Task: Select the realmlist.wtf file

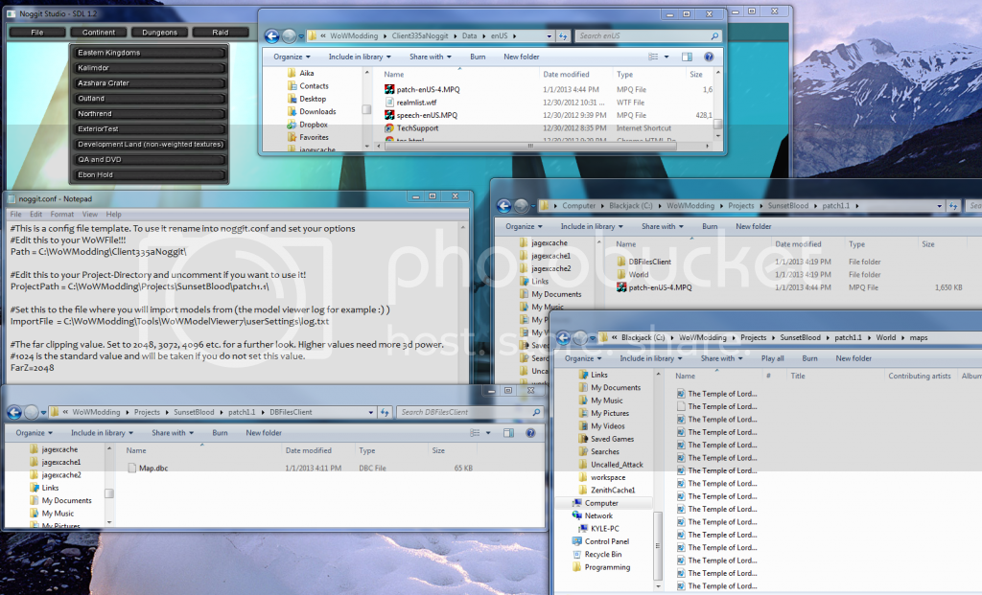Action: tap(416, 103)
